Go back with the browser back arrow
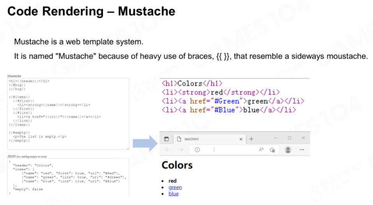 pos(168,150)
